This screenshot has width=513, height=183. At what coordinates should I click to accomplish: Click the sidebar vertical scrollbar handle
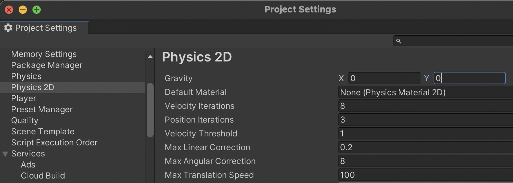[x=150, y=110]
